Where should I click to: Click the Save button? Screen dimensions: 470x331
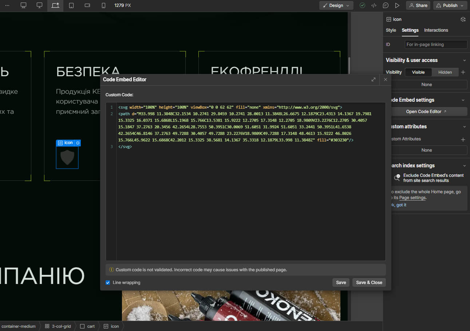tap(341, 283)
